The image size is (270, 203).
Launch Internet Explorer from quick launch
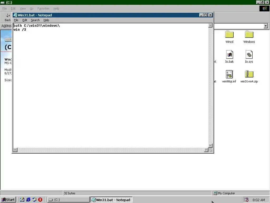pyautogui.click(x=28, y=200)
